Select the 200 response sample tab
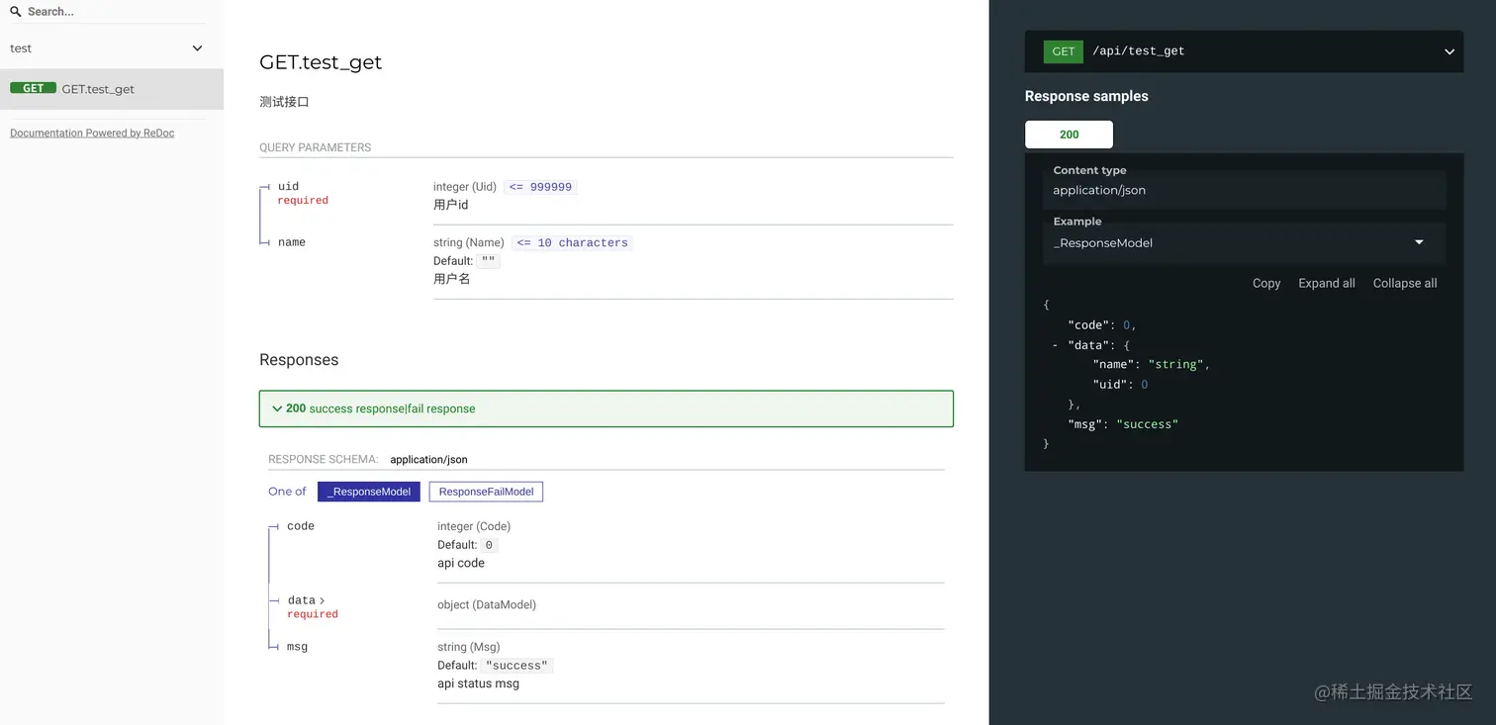This screenshot has width=1496, height=725. [x=1069, y=135]
